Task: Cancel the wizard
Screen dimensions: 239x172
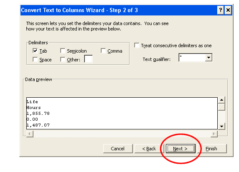Action: point(118,149)
